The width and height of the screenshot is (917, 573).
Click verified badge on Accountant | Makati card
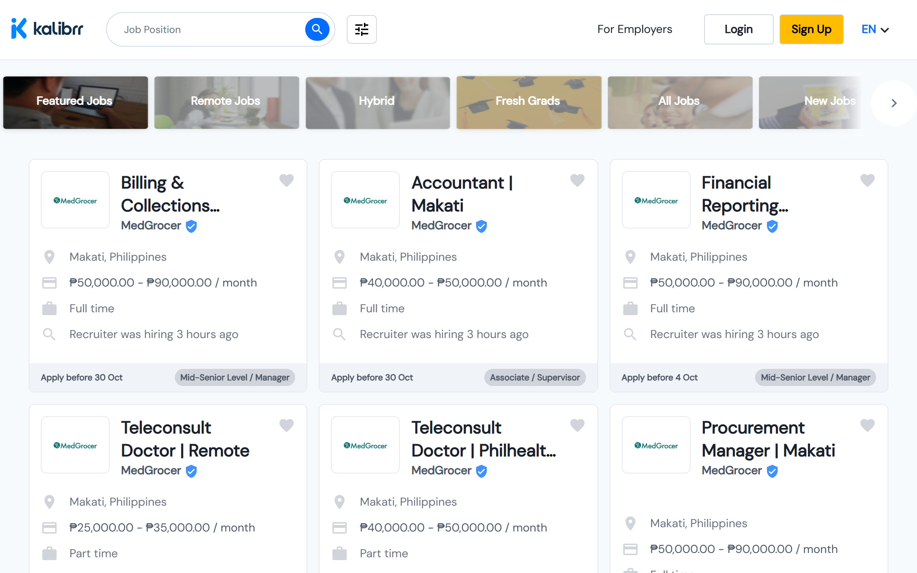[482, 226]
